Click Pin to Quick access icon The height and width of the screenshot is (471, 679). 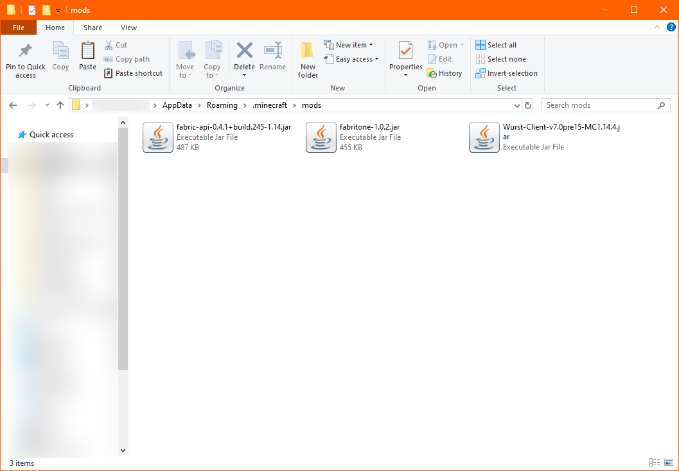pos(26,51)
